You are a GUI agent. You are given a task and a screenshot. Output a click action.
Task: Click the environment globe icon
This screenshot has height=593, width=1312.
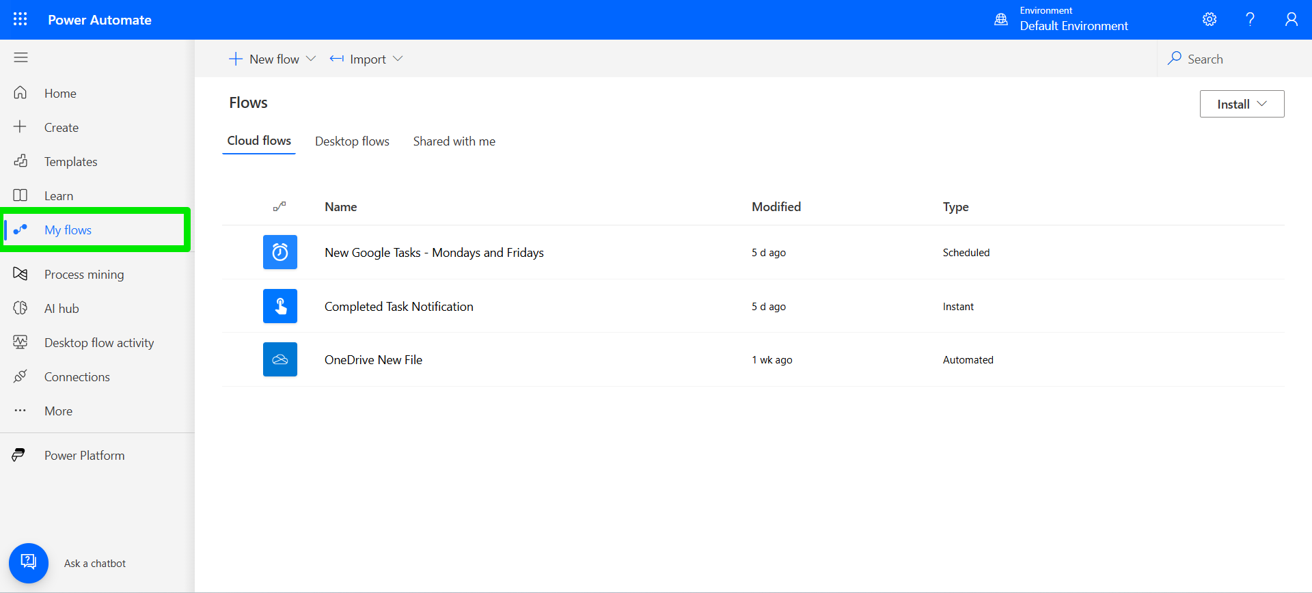pos(1001,19)
